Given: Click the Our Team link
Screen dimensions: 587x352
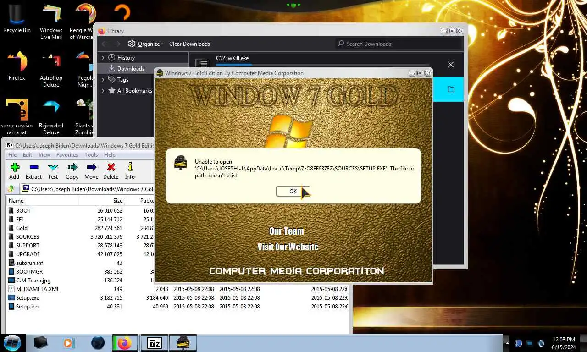Looking at the screenshot, I should click(x=287, y=231).
